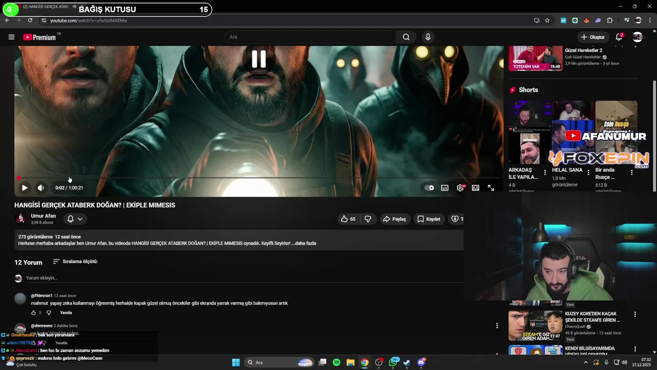Bookmark this page with star icon
Screen dimensions: 657x370
tap(547, 21)
